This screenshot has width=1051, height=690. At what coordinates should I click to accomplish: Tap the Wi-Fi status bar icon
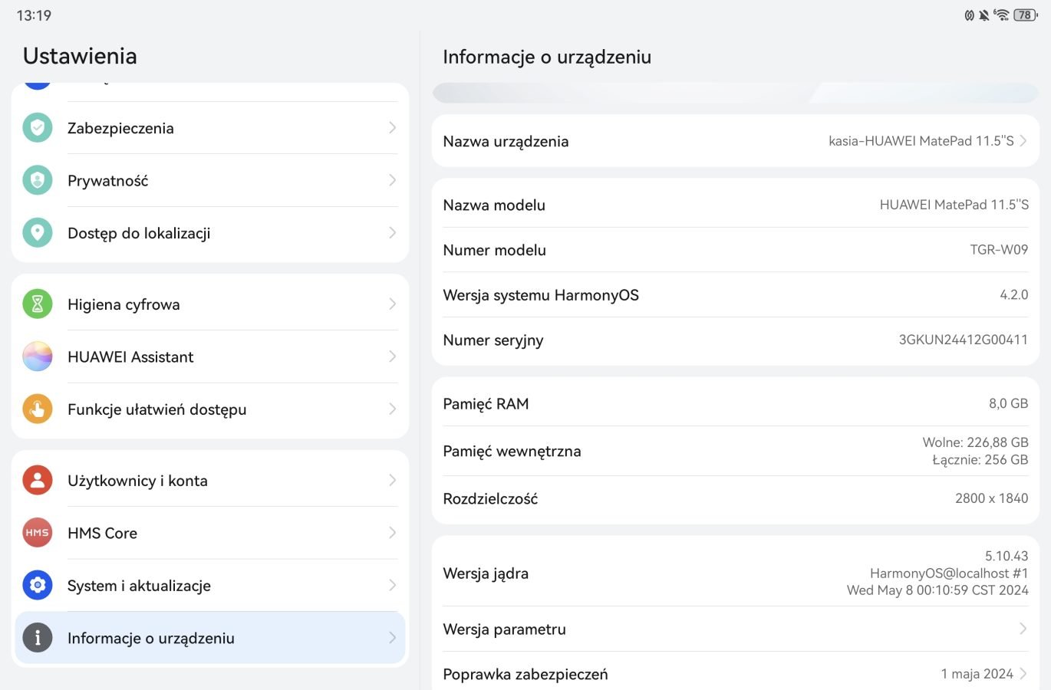(1001, 15)
